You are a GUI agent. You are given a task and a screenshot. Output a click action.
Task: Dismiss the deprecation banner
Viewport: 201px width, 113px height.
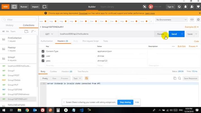click(200, 13)
